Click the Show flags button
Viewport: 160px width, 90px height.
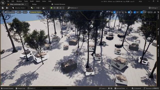[25, 12]
